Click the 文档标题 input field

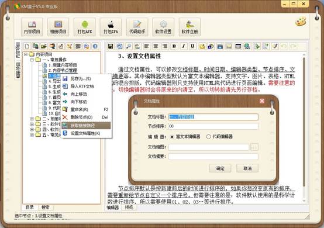pos(213,117)
